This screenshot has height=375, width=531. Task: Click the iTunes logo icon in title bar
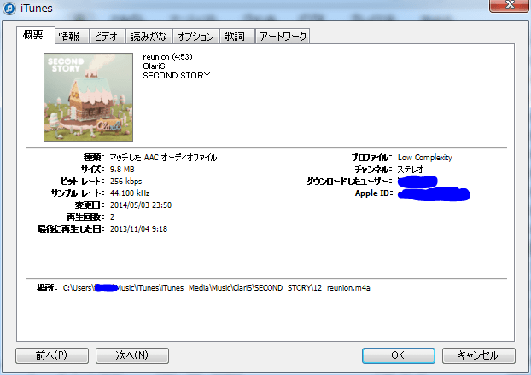click(9, 9)
